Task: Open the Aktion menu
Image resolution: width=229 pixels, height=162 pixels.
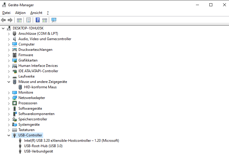Action: coord(20,13)
